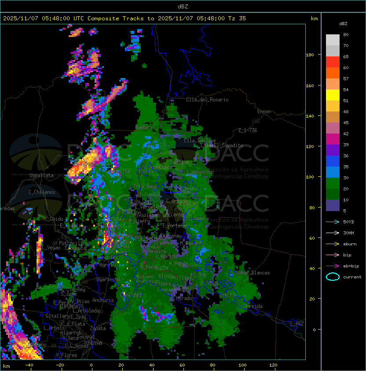This screenshot has width=366, height=371.
Task: Click the 'L_PAZ' map label
Action: pos(297,324)
